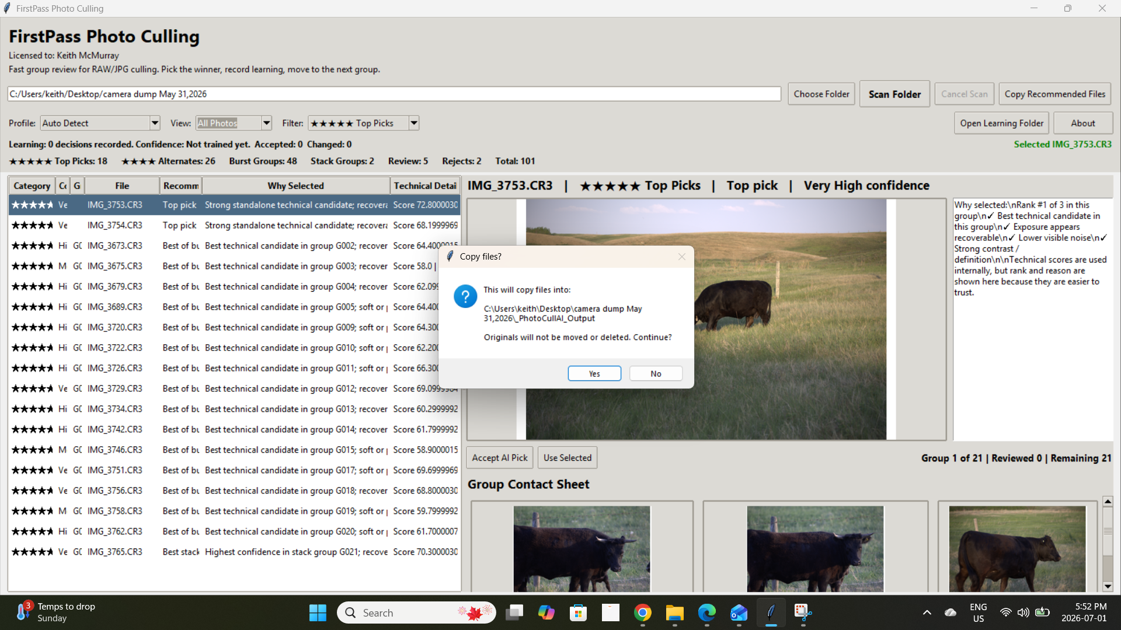
Task: Select the IMG_3729.CR3 row
Action: tap(235, 388)
